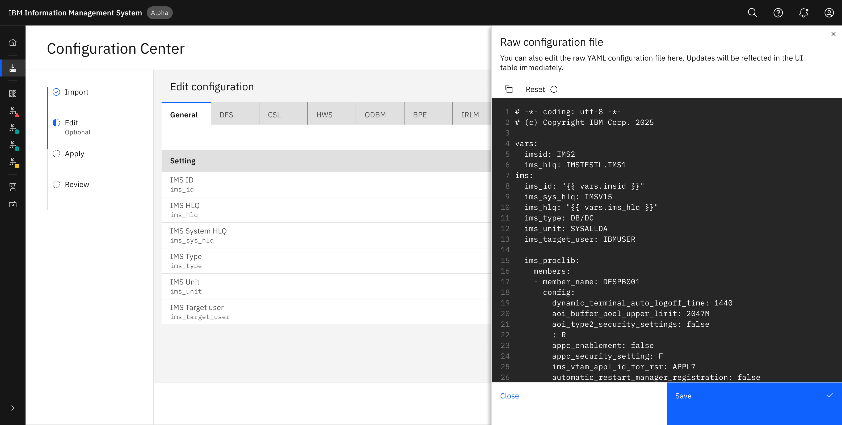
Task: Select the IMS Unit setting row
Action: 326,287
